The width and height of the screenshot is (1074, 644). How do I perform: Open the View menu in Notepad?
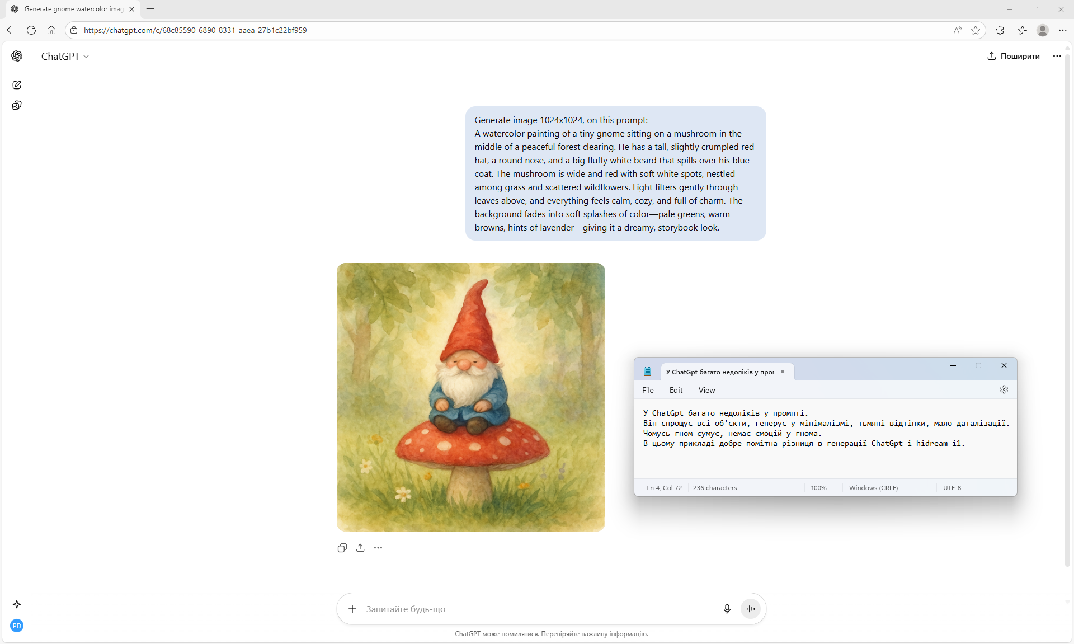click(x=706, y=390)
